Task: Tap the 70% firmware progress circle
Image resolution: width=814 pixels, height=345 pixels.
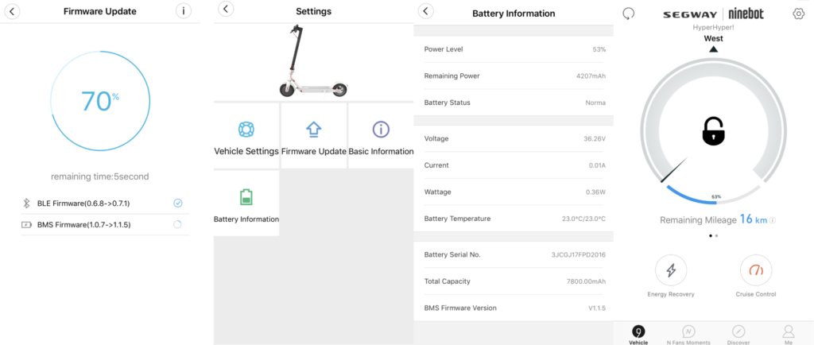Action: pyautogui.click(x=99, y=102)
